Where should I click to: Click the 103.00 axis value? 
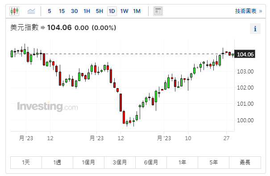coord(245,72)
